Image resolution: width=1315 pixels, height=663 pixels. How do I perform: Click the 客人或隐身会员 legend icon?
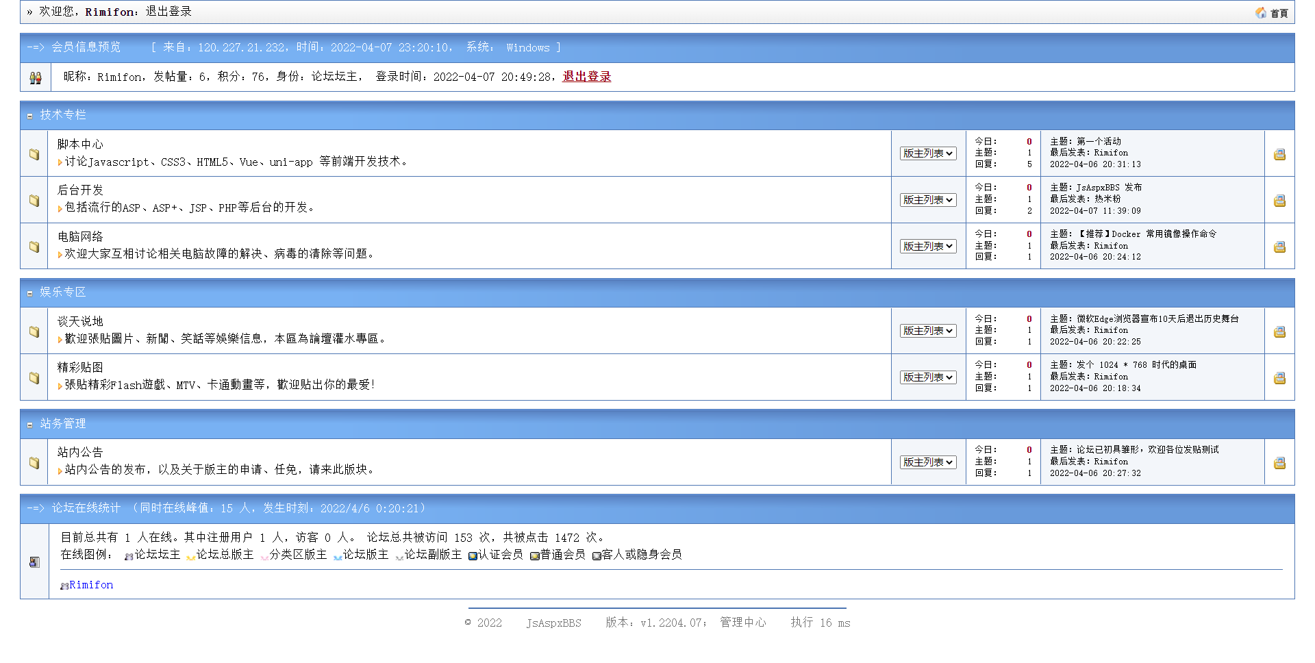tap(597, 556)
